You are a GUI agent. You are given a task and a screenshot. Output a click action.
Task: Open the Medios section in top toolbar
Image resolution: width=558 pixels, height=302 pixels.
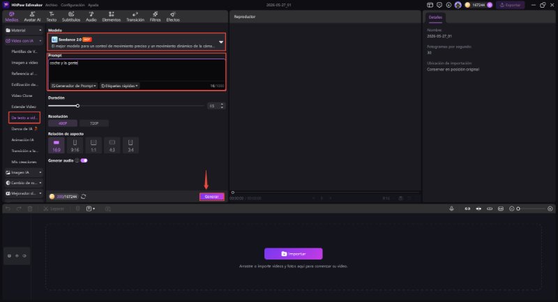(11, 17)
